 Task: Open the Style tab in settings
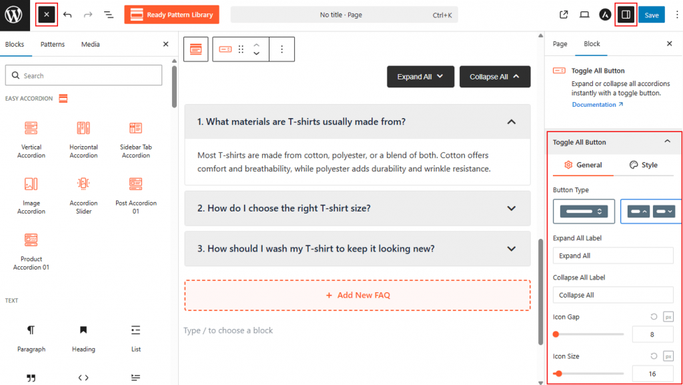coord(644,165)
